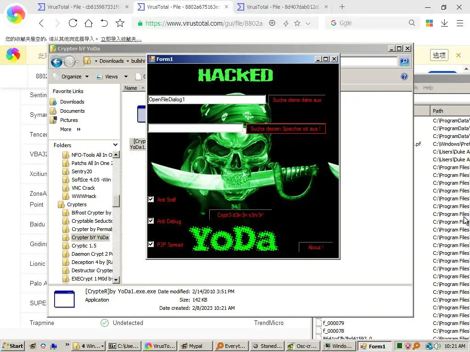
Task: Click the lightning speed mode icon
Action: click(286, 23)
